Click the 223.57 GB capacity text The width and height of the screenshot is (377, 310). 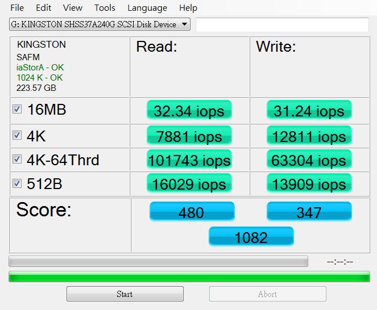[36, 88]
